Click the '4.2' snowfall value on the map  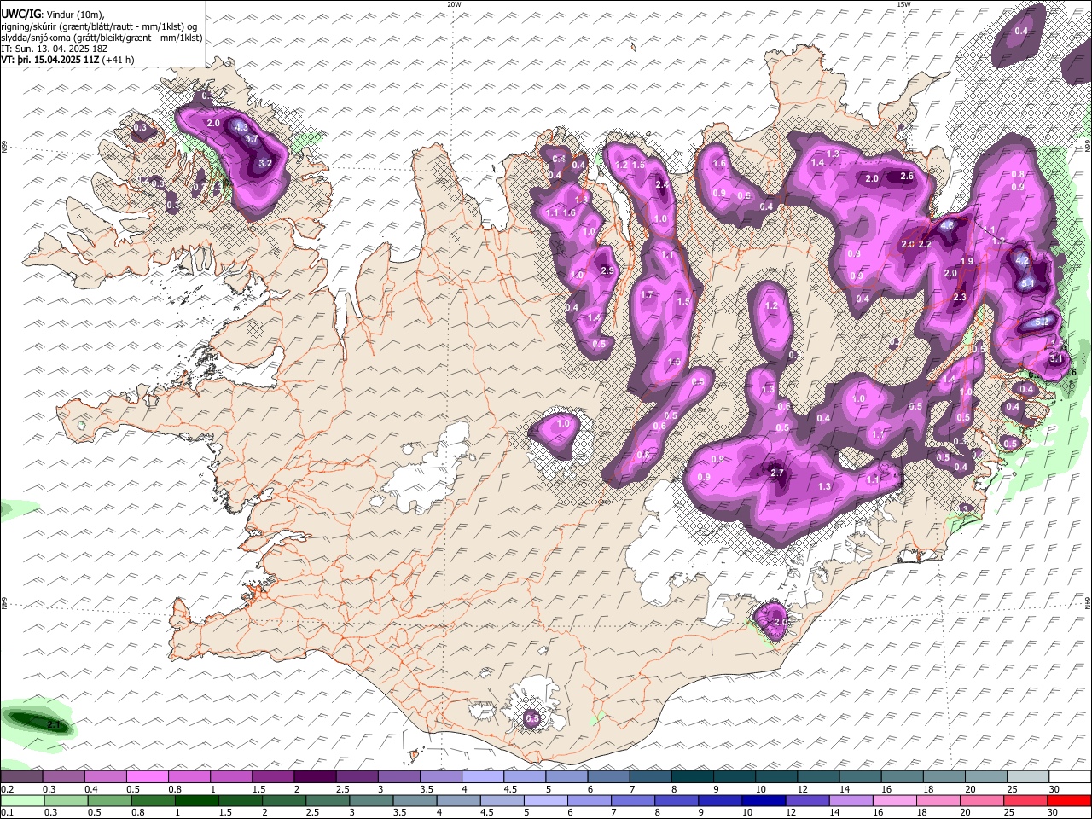[x=1021, y=261]
